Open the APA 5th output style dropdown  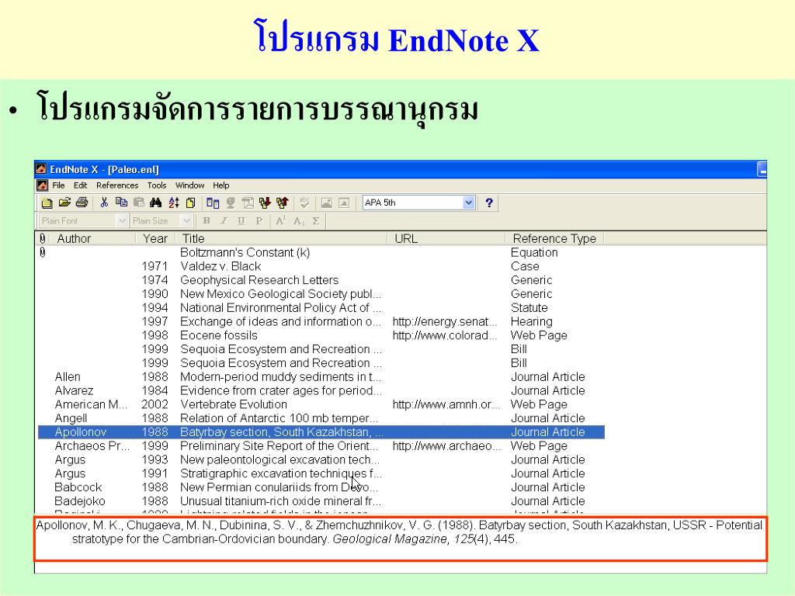click(x=468, y=203)
